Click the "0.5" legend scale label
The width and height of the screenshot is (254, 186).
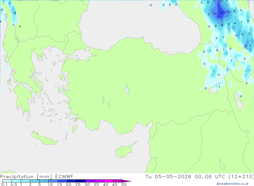[x=14, y=184]
